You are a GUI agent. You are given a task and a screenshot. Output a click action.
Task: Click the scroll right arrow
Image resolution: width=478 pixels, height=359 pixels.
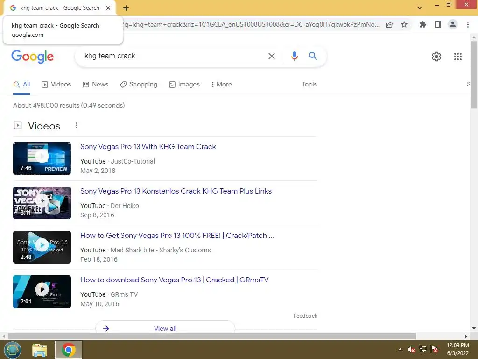tap(466, 336)
